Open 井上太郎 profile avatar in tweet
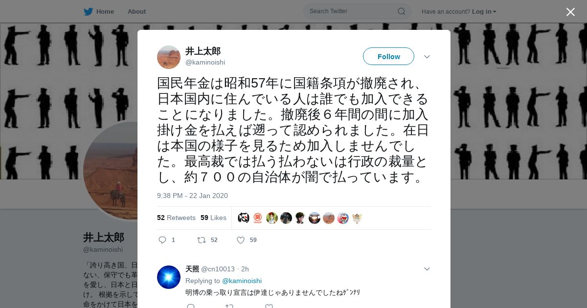Screen dimensions: 587x308 pos(169,57)
